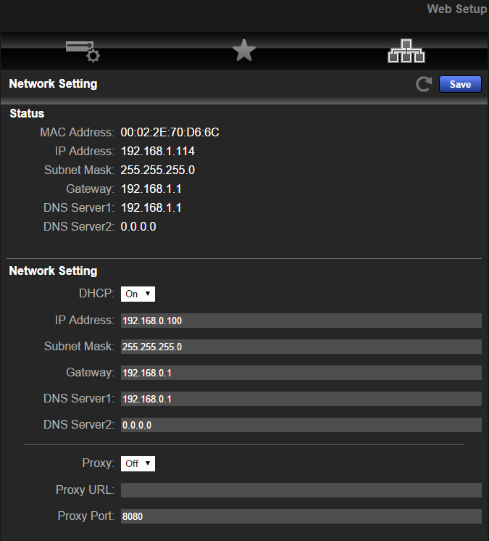489x541 pixels.
Task: Click the Status Gateway value 192.168.1.1
Action: point(151,189)
